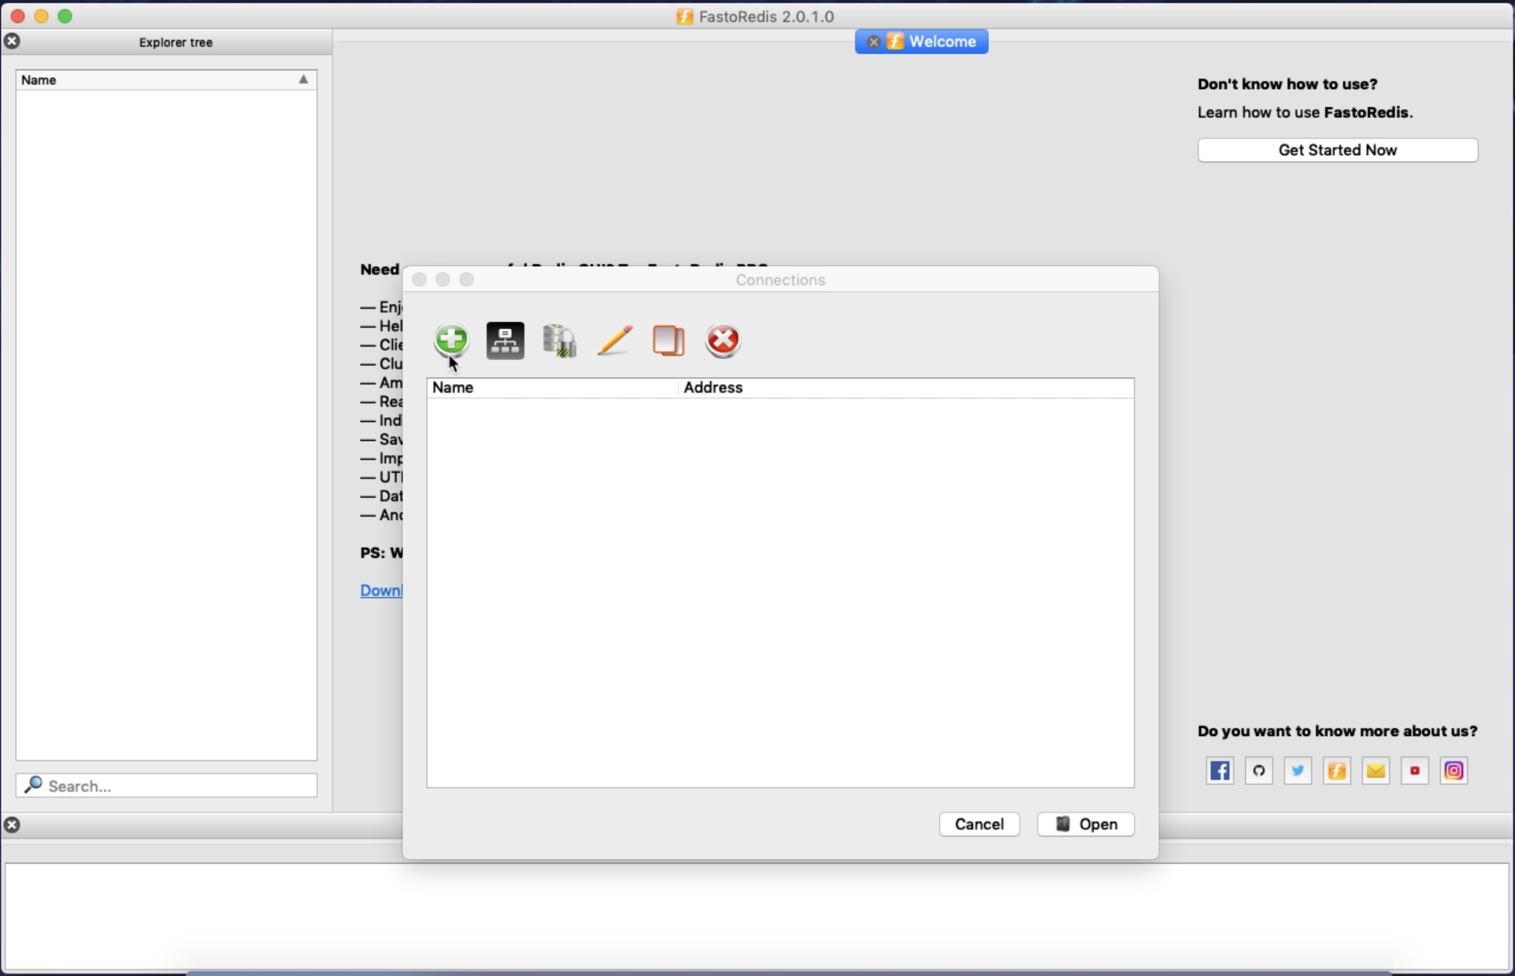Open the YouTube icon link
Viewport: 1515px width, 976px height.
[1415, 771]
